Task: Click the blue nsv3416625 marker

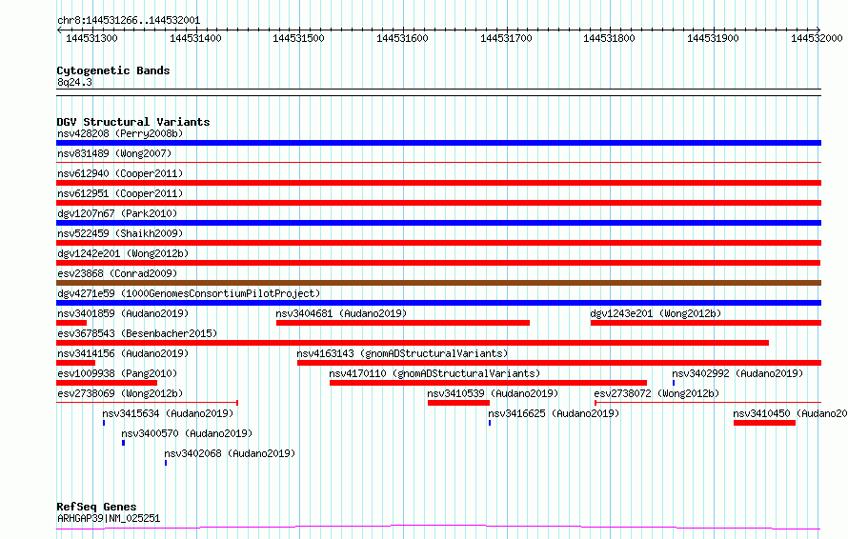Action: 490,423
